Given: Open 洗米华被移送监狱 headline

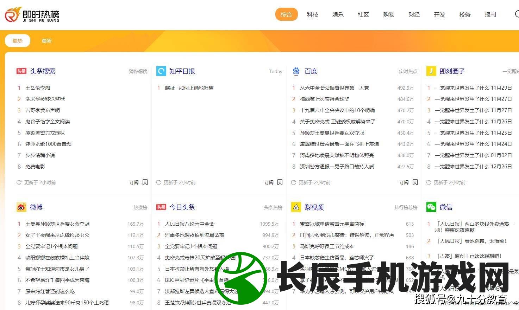Looking at the screenshot, I should pos(45,99).
